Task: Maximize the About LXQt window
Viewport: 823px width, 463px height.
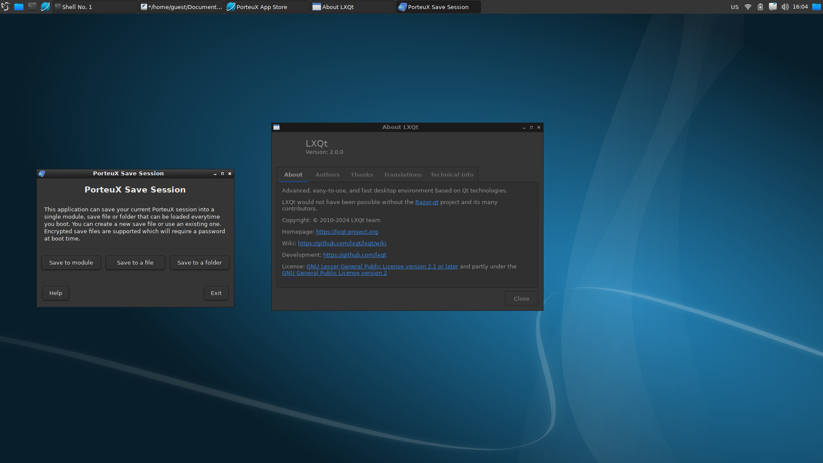Action: tap(532, 127)
